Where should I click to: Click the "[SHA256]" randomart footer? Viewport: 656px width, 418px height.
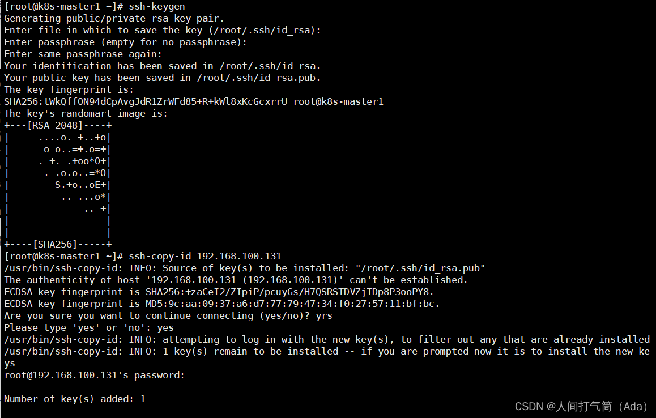[x=54, y=244]
